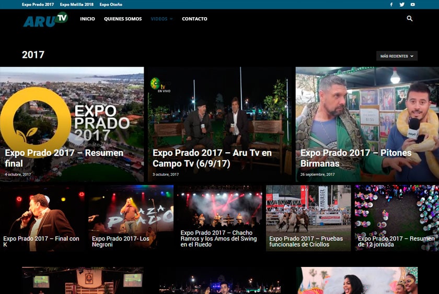439x294 pixels.
Task: Go to Inicio menu item
Action: (x=87, y=19)
